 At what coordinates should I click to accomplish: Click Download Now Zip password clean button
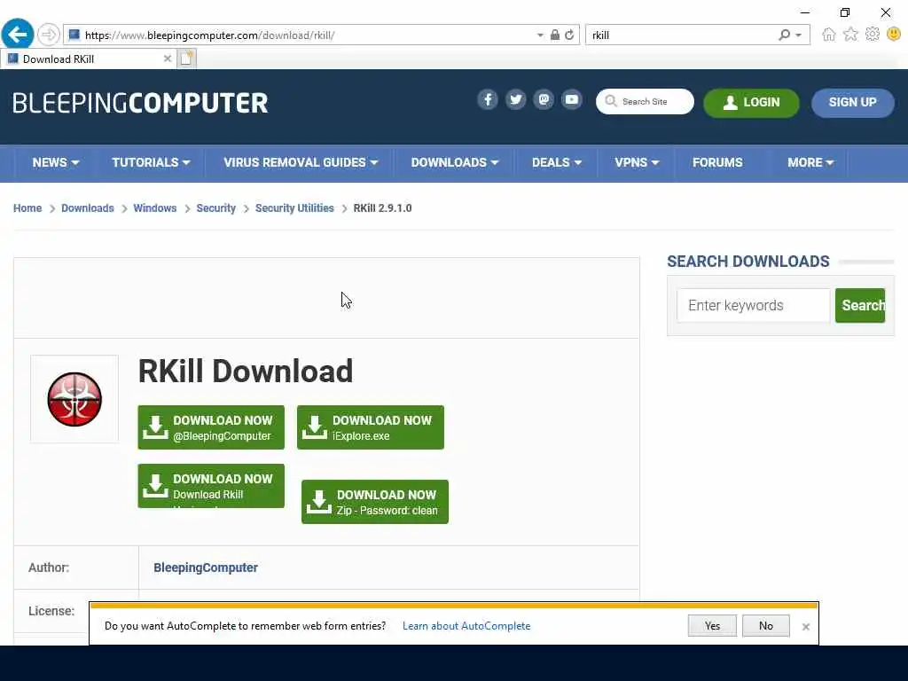click(x=375, y=502)
